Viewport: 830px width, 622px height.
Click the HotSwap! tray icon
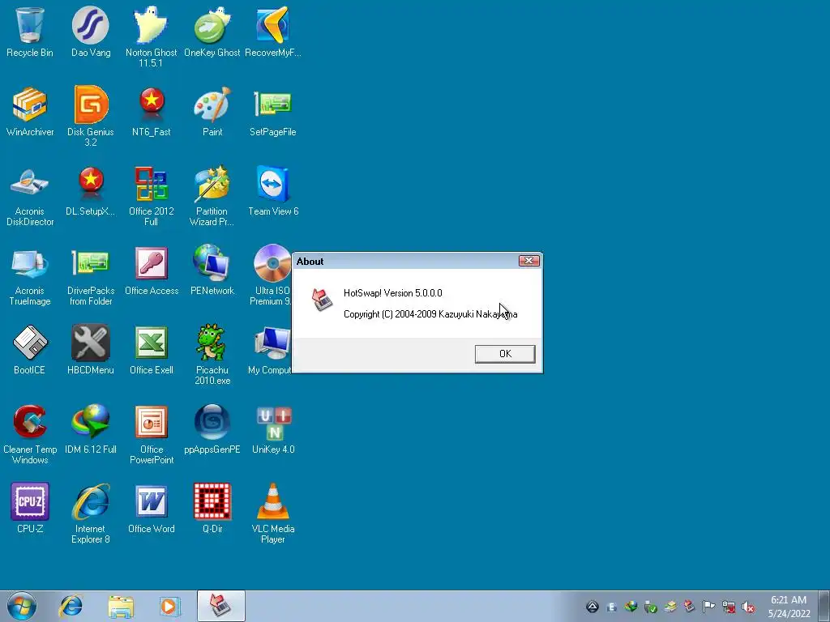pos(689,607)
